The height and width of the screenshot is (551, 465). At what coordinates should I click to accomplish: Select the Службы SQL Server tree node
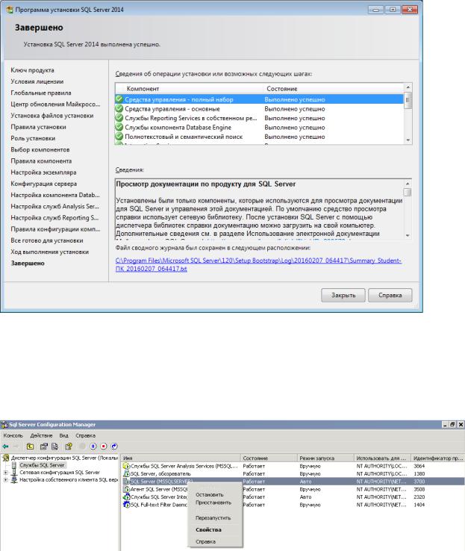pyautogui.click(x=42, y=465)
